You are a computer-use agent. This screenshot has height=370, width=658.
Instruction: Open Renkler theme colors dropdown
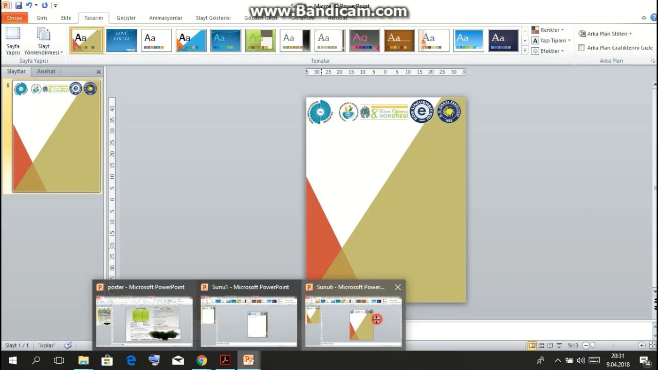click(548, 30)
